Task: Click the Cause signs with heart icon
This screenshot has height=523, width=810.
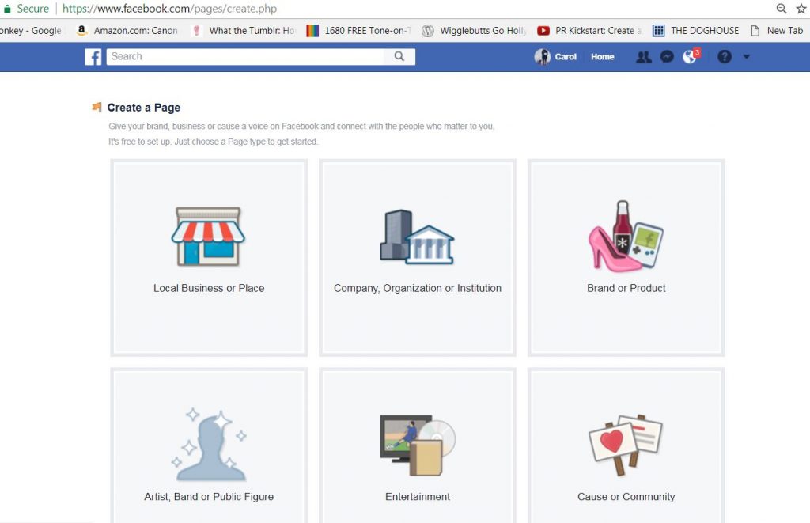Action: point(626,445)
